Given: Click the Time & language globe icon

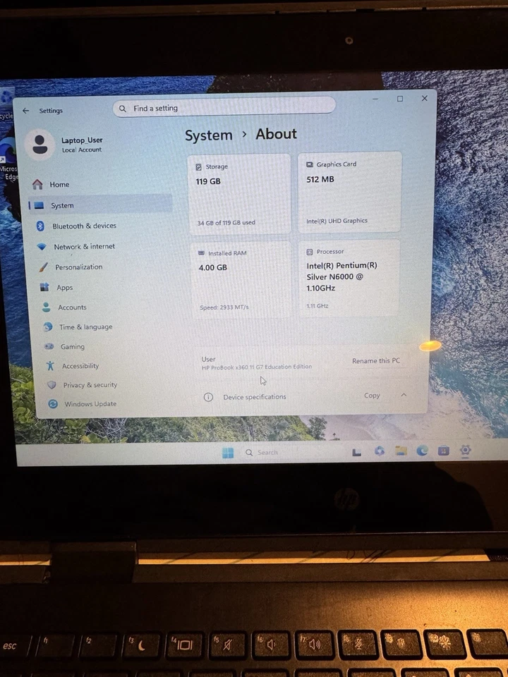Looking at the screenshot, I should pos(48,327).
